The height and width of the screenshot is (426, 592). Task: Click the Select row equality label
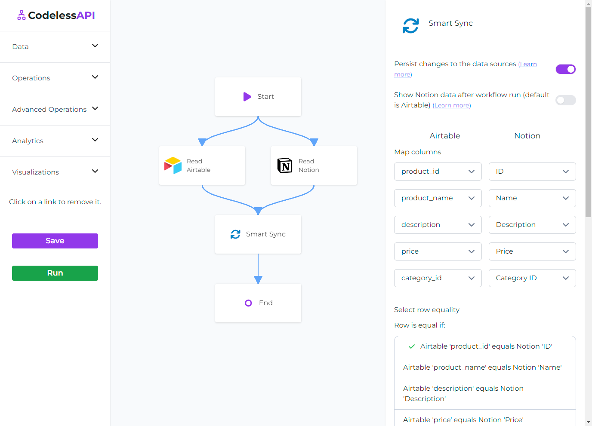(427, 310)
